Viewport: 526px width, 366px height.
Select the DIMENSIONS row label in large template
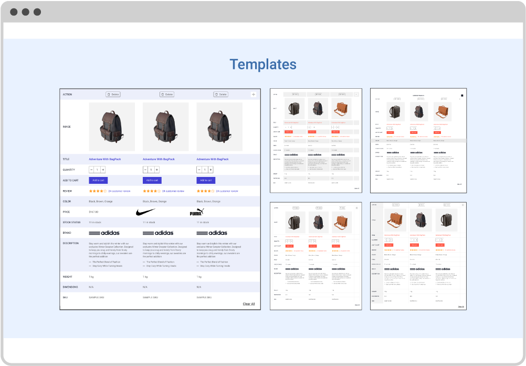pos(70,287)
